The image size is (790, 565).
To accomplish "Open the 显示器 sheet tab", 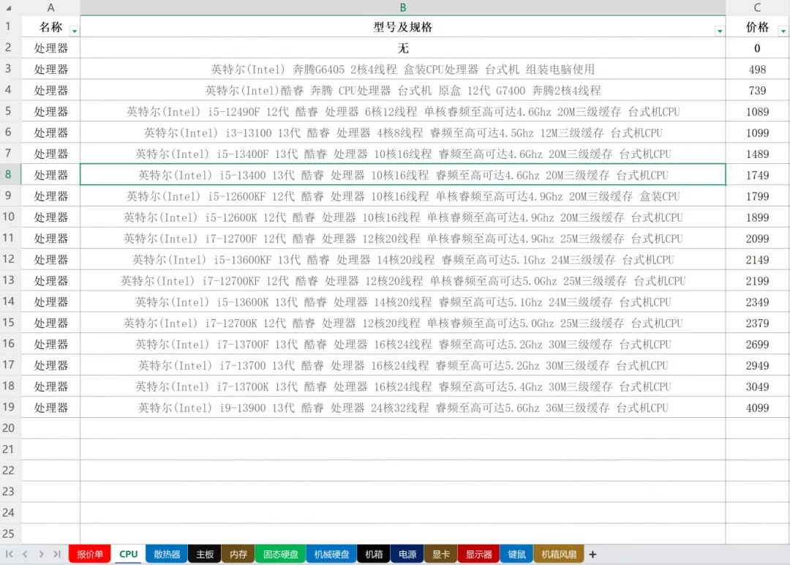I will (478, 555).
